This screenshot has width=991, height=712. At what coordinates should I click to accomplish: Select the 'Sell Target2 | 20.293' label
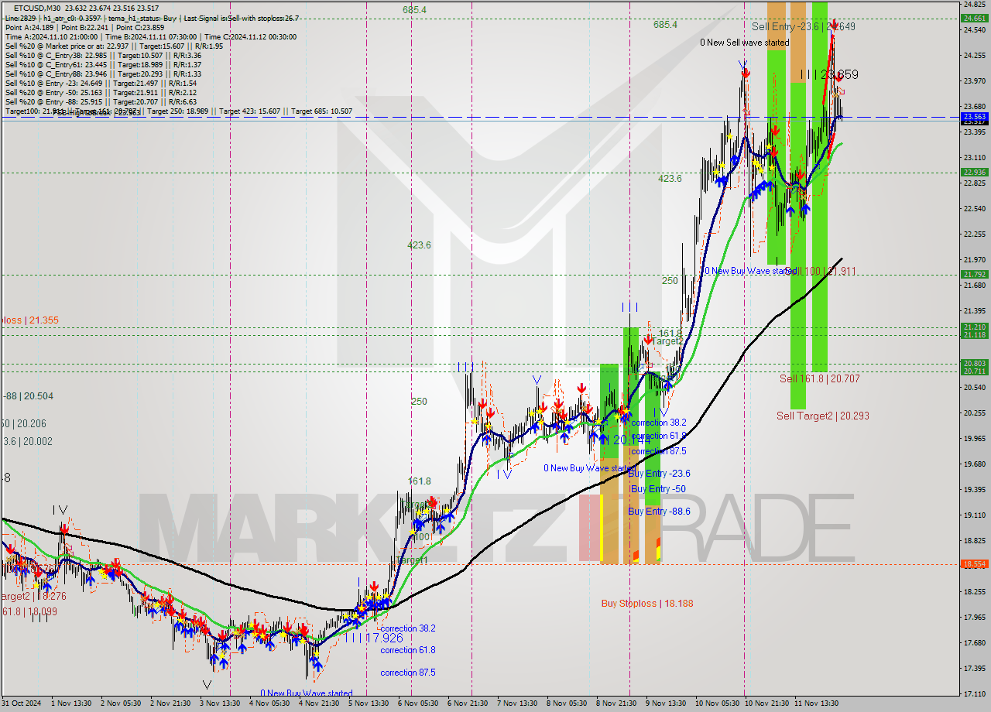pyautogui.click(x=823, y=416)
